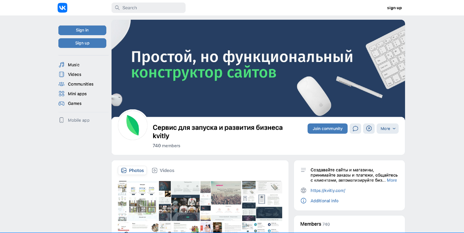464x233 pixels.
Task: Click the VK logo icon
Action: (62, 8)
